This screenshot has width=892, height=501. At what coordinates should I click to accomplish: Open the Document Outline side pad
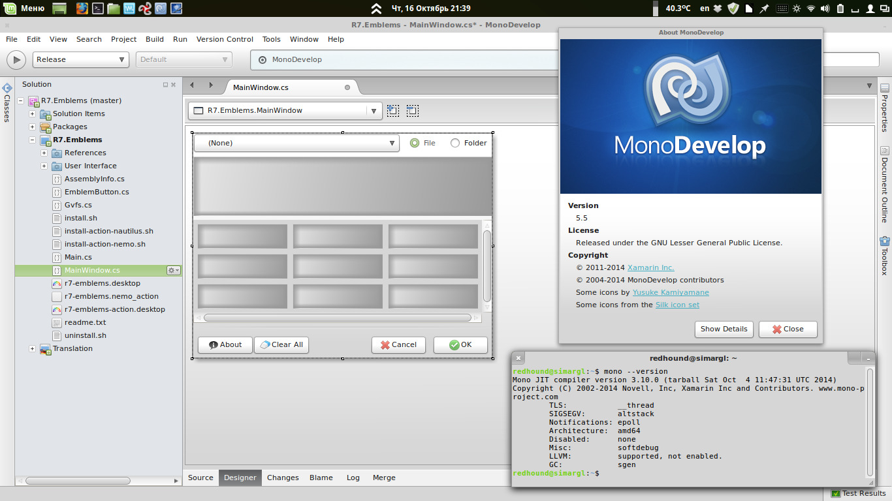click(x=885, y=185)
